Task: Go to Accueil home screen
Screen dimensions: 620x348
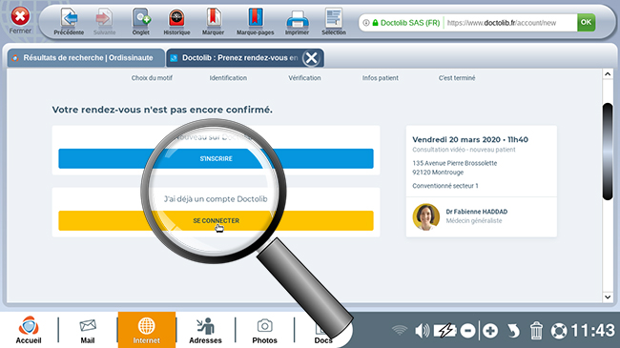Action: 29,330
